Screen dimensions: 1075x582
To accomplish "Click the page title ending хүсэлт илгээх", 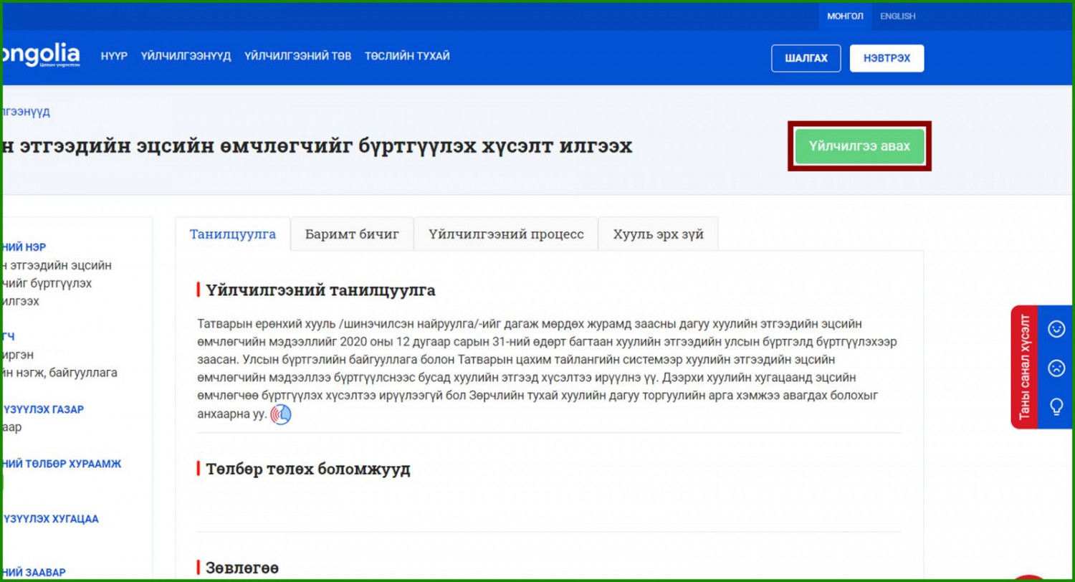I will [x=317, y=145].
